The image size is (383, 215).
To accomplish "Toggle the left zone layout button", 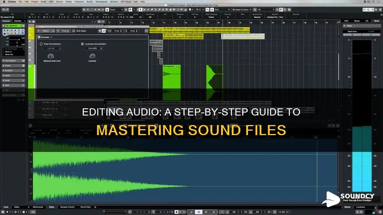I will click(x=364, y=9).
